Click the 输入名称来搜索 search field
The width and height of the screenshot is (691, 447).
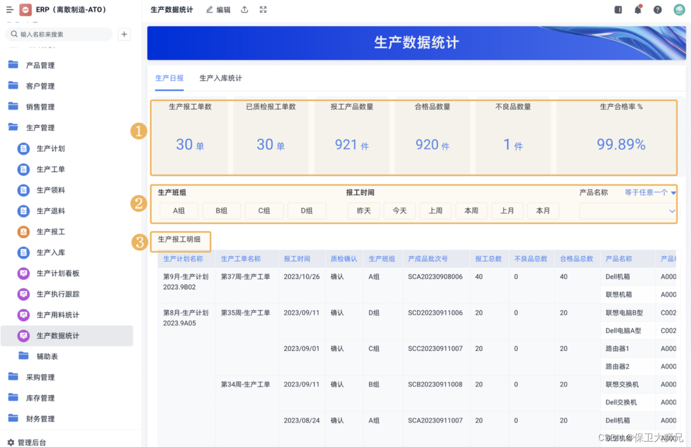(x=59, y=34)
